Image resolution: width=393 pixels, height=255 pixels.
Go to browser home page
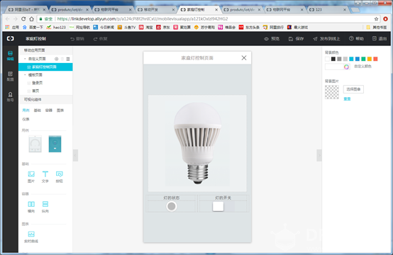(31, 18)
